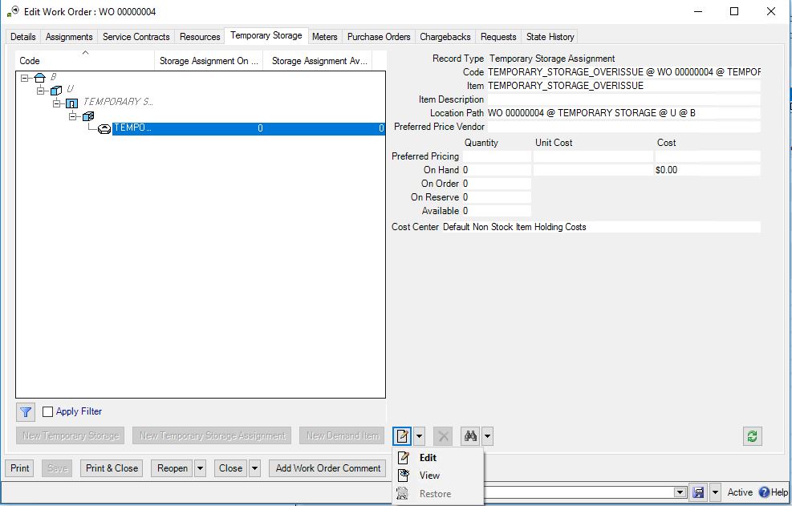Viewport: 792px width, 506px height.
Task: Click Add Work Order Comment button
Action: pos(328,468)
